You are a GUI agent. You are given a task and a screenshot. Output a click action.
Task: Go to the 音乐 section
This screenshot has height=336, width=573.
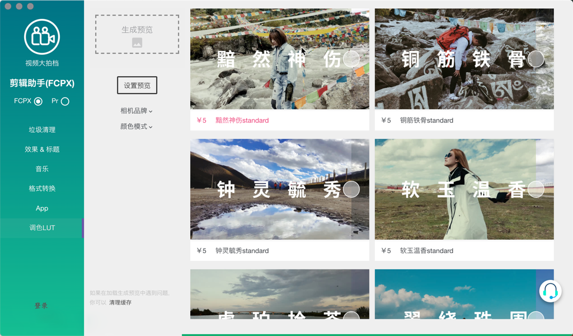[x=42, y=169]
